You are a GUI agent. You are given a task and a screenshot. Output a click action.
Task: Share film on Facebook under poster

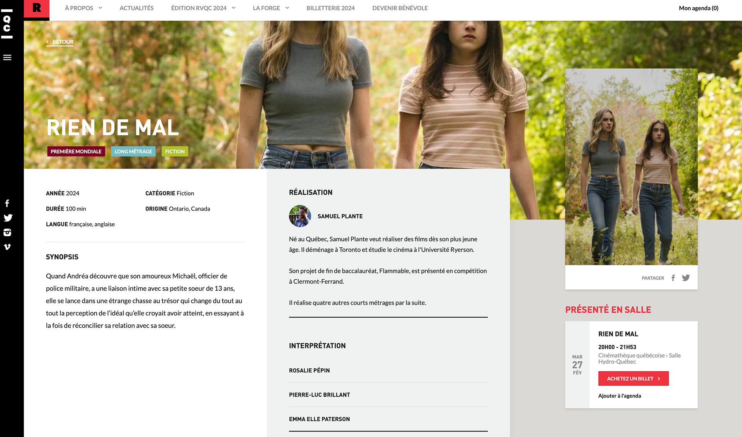point(673,278)
